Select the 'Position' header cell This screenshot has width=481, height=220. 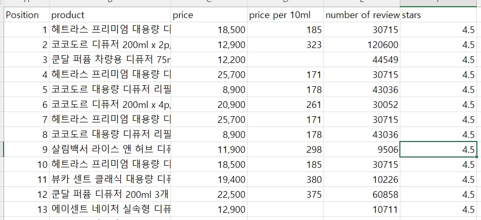(26, 15)
